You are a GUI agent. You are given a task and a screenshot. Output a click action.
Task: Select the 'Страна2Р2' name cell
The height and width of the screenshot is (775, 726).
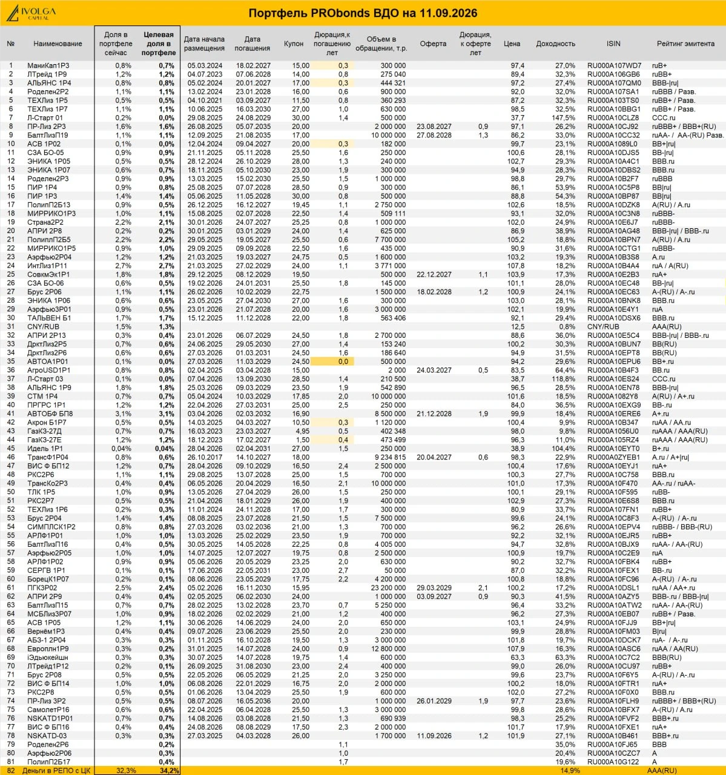coord(45,222)
